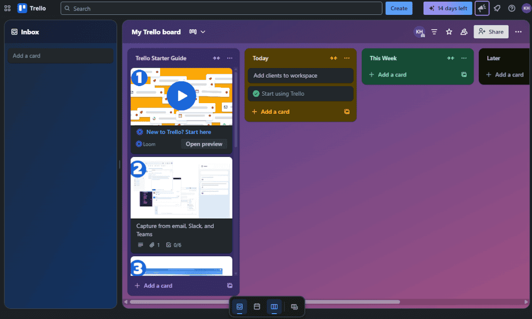The image size is (532, 319).
Task: Click the Share button
Action: pos(491,32)
